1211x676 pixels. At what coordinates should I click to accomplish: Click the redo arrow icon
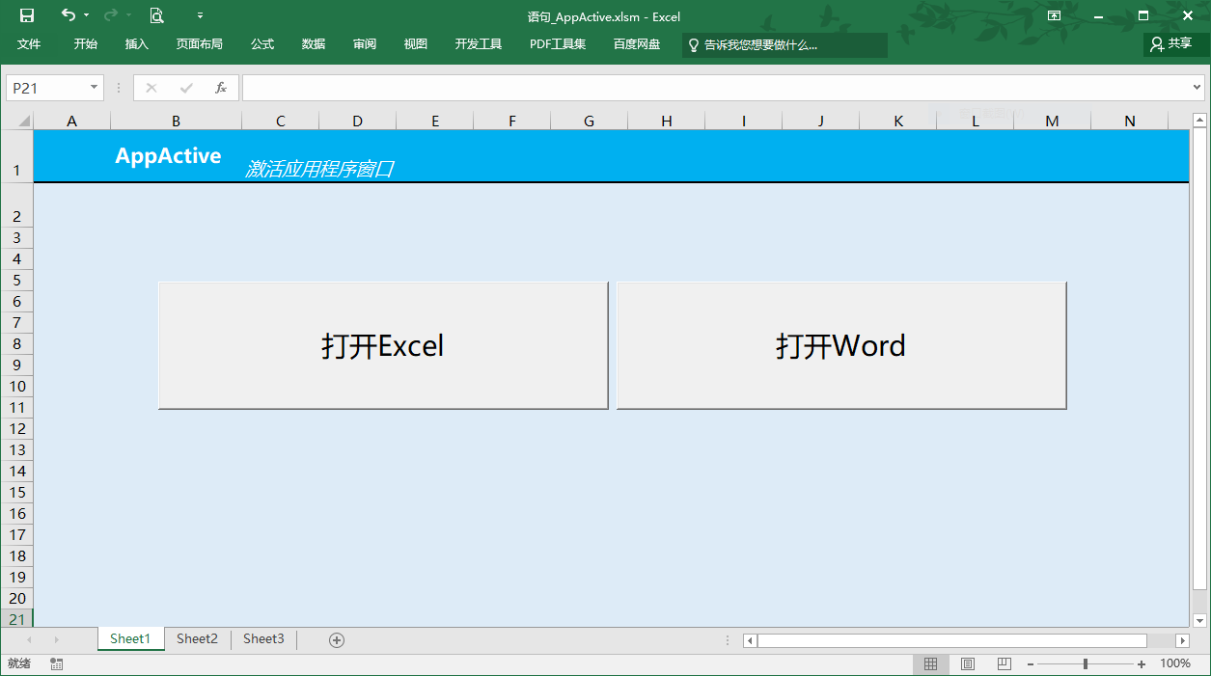pos(110,15)
